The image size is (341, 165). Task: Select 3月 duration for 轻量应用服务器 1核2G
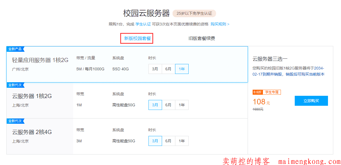[155, 69]
